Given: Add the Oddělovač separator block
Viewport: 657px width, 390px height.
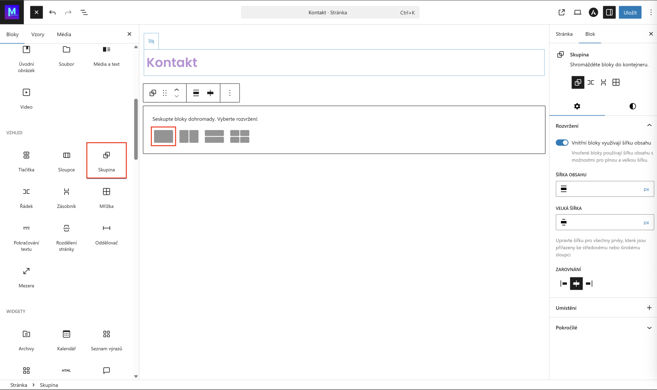Looking at the screenshot, I should [x=106, y=234].
